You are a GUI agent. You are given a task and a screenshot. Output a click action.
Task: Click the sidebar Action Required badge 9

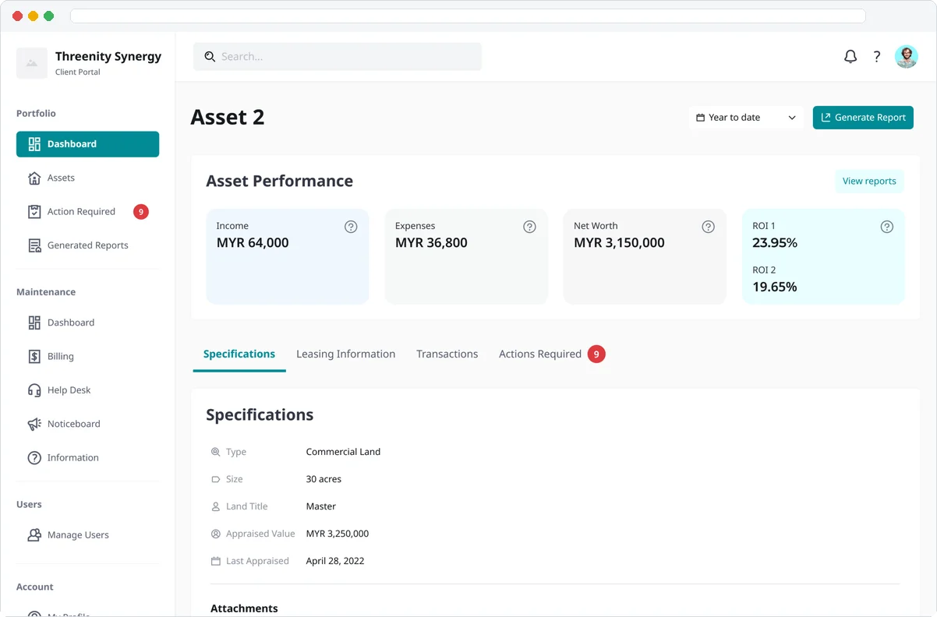[x=140, y=212]
